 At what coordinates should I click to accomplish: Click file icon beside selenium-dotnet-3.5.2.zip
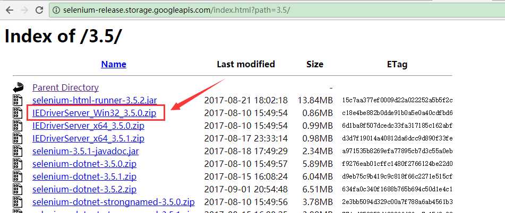[x=18, y=189]
